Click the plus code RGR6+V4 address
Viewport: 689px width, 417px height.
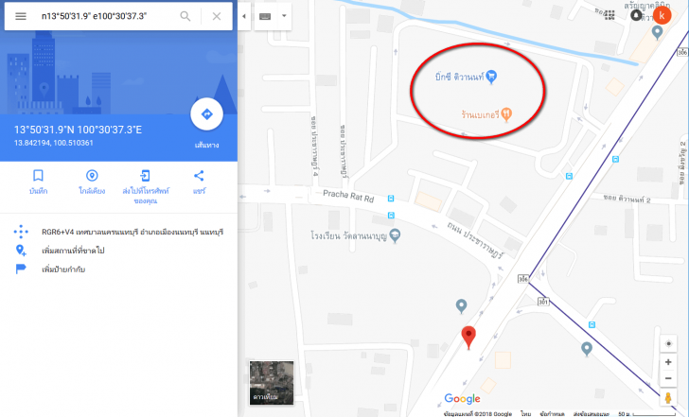click(132, 232)
